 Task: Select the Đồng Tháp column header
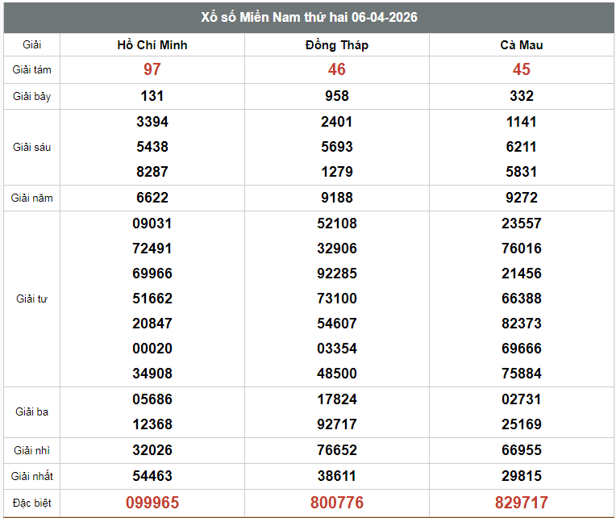point(337,45)
